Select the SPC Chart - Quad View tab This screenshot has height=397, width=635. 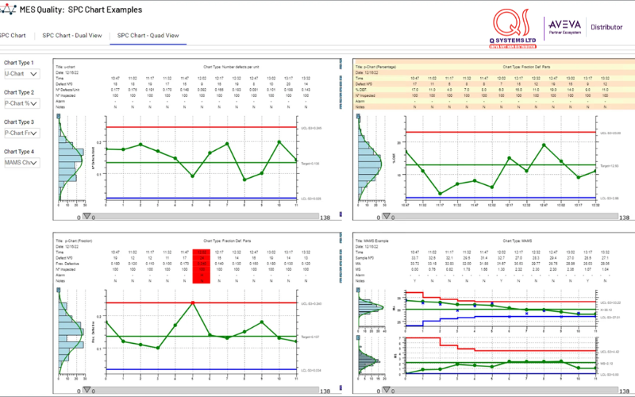148,36
